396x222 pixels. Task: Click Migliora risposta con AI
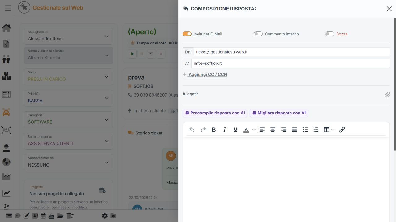279,113
